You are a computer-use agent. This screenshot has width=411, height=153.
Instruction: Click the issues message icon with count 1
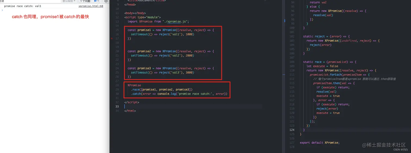point(96,1)
